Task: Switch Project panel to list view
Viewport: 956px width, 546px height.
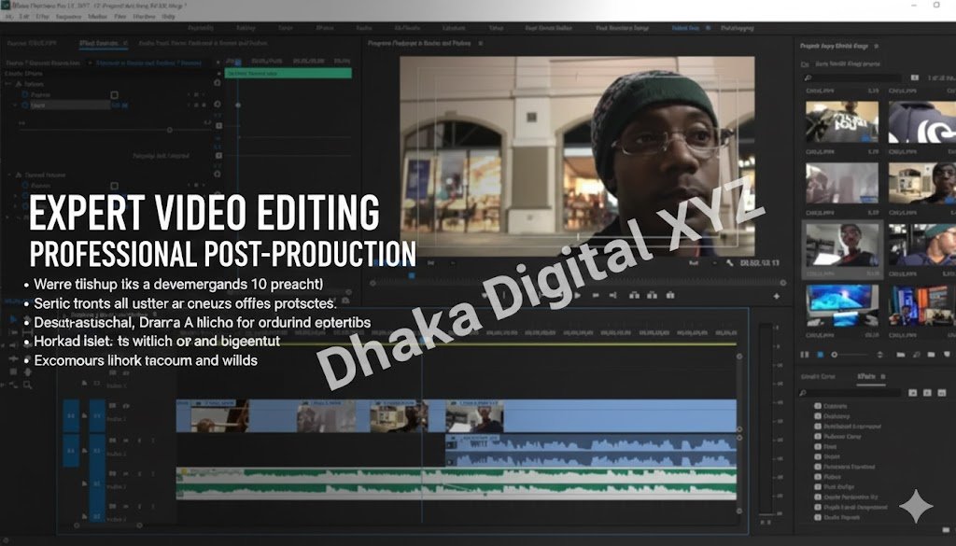Action: point(805,355)
